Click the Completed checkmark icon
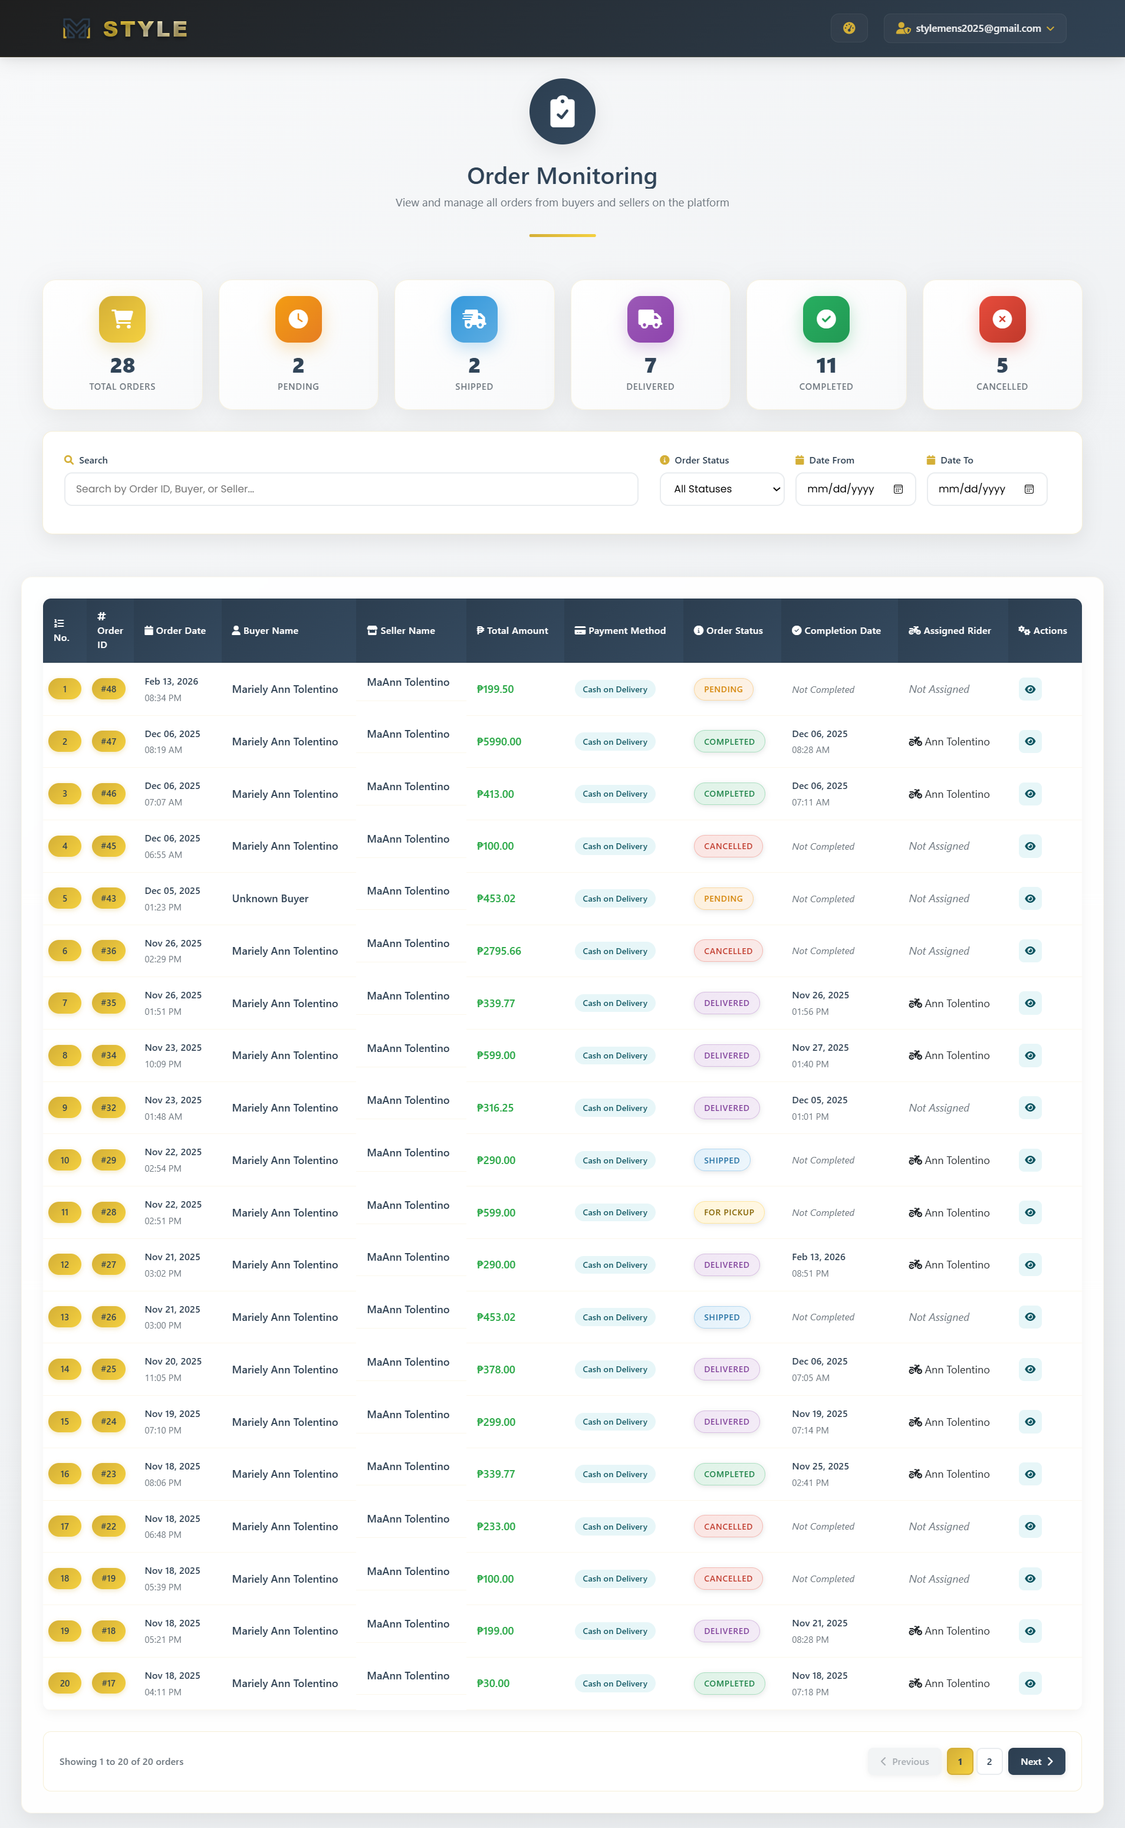The image size is (1125, 1828). point(826,319)
